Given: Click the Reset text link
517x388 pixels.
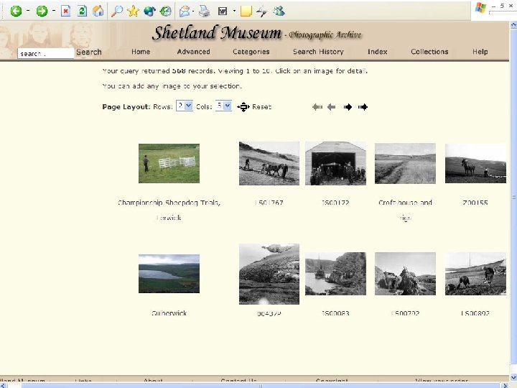Looking at the screenshot, I should [262, 107].
